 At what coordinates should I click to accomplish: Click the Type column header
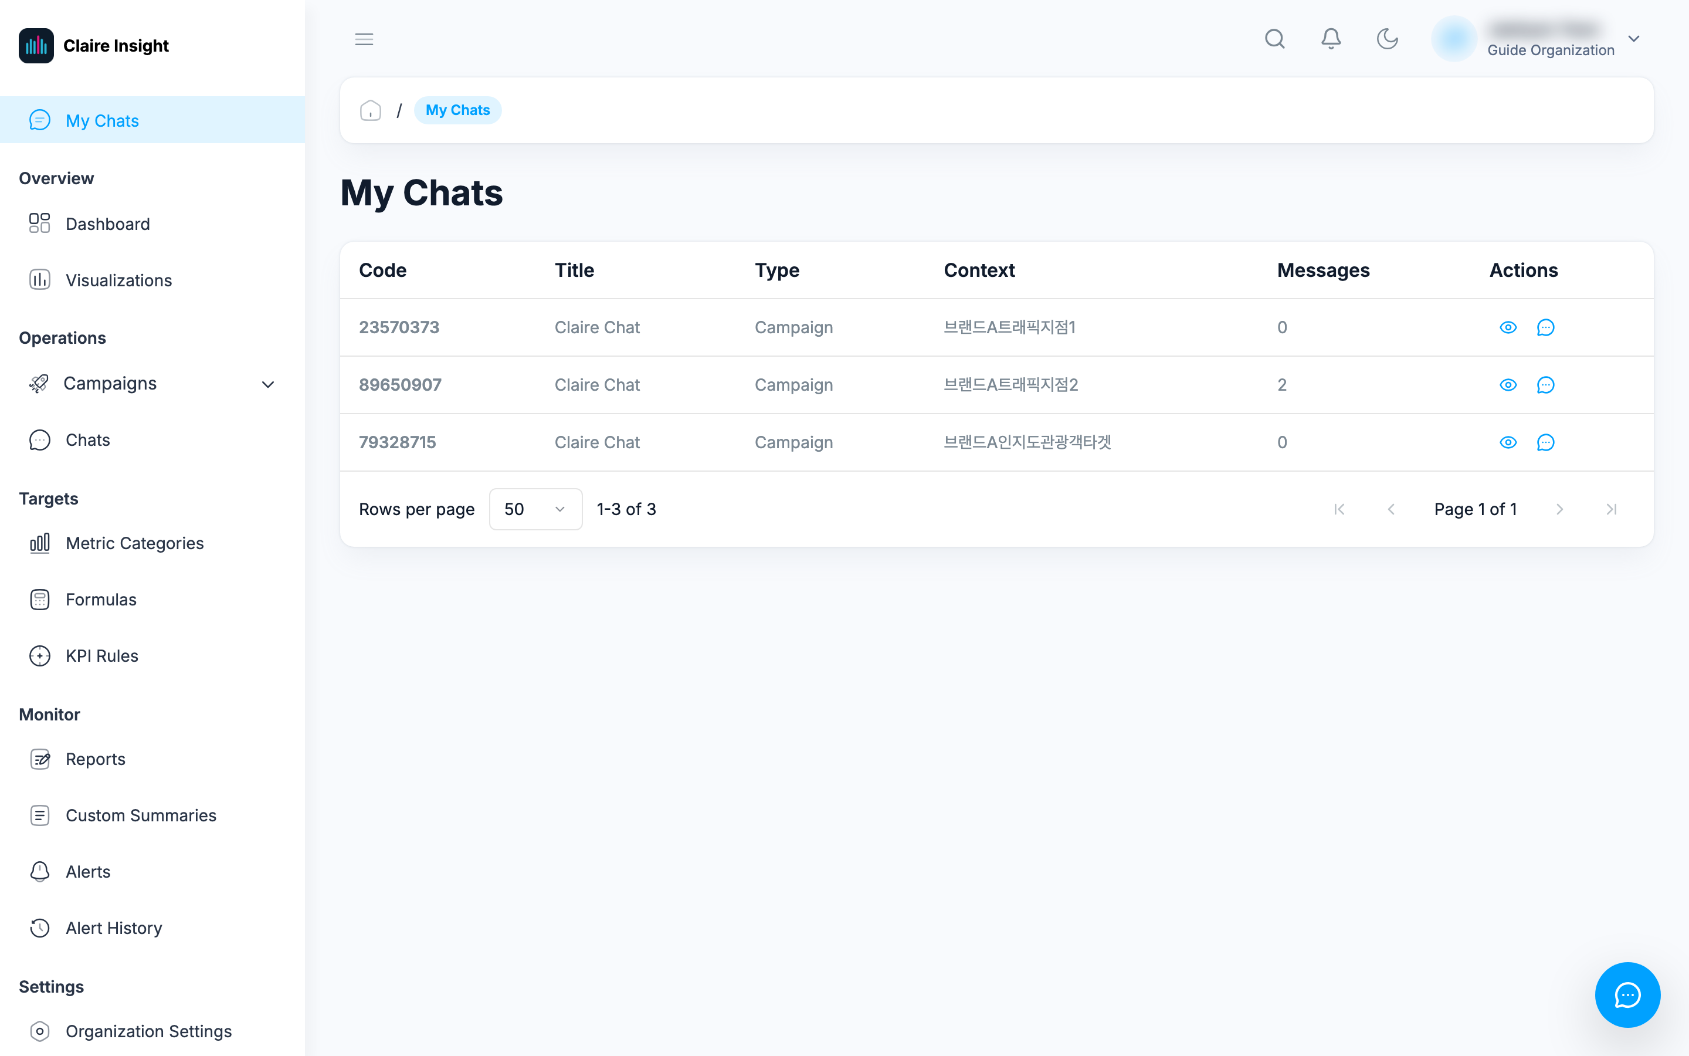777,270
